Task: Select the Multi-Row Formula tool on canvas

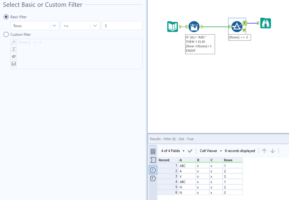Action: pos(194,27)
